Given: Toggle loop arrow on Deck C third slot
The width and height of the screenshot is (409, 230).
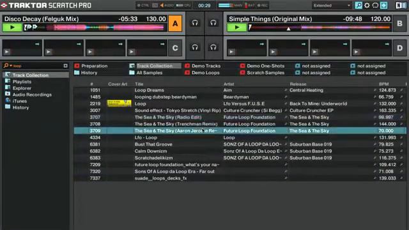Looking at the screenshot, I should tap(120, 44).
